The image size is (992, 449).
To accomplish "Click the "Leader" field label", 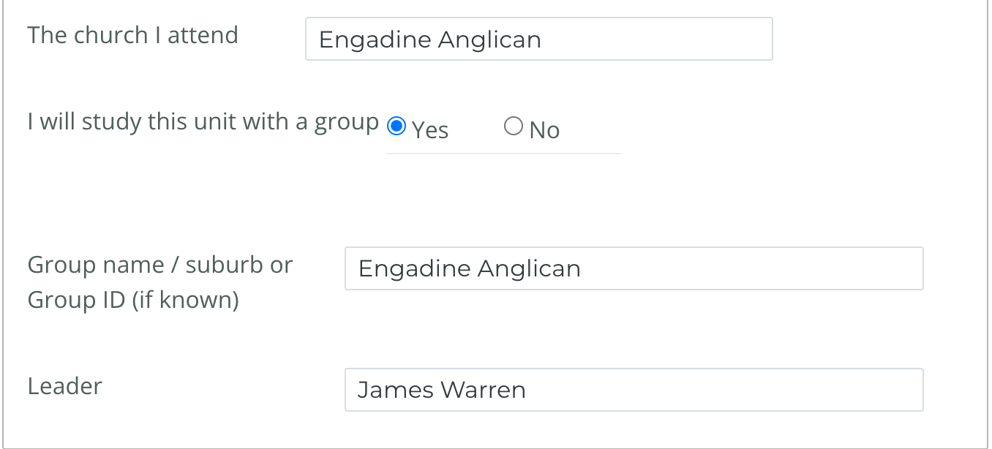I will tap(64, 386).
